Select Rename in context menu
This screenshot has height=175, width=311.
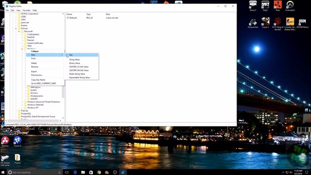pyautogui.click(x=45, y=67)
